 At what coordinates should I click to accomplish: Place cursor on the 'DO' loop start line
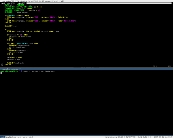[6, 30]
